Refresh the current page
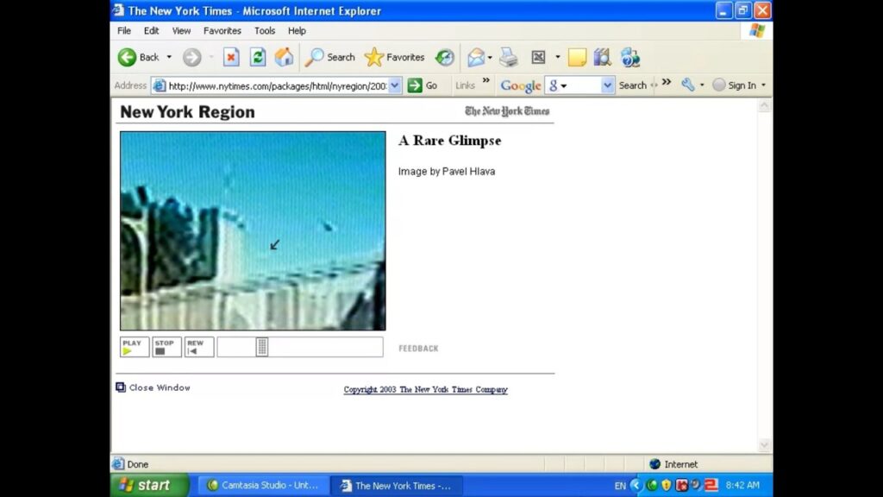 tap(257, 57)
